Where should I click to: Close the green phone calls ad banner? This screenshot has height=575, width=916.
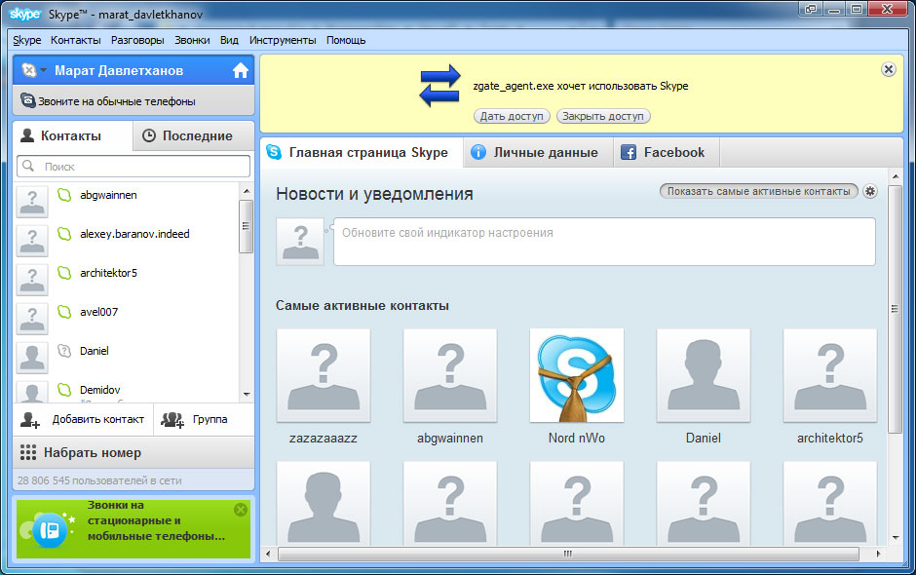(240, 510)
